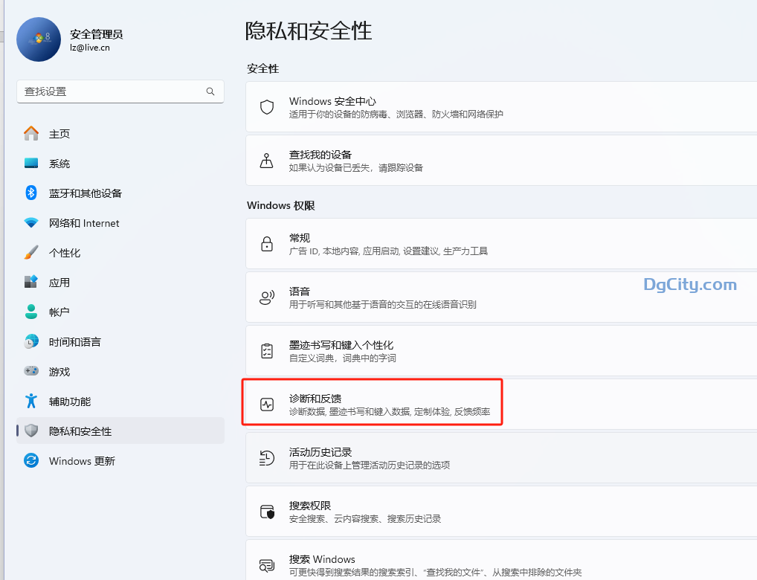Viewport: 757px width, 580px height.
Task: Click inside the 查找设置 search field
Action: point(112,91)
